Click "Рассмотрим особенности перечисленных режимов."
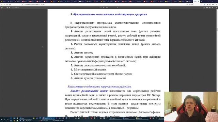Viewport: 218px width, 122px height. pos(99,87)
